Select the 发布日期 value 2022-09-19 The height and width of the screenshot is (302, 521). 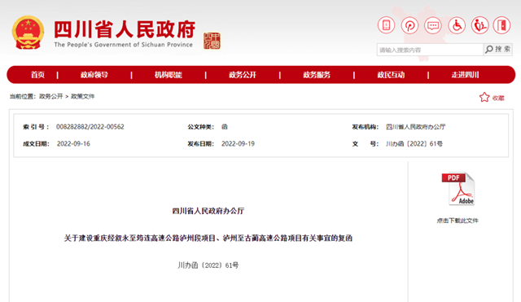239,143
